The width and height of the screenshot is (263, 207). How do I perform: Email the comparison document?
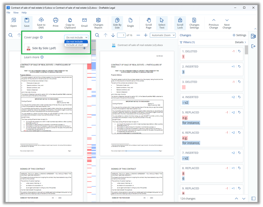pos(84,22)
